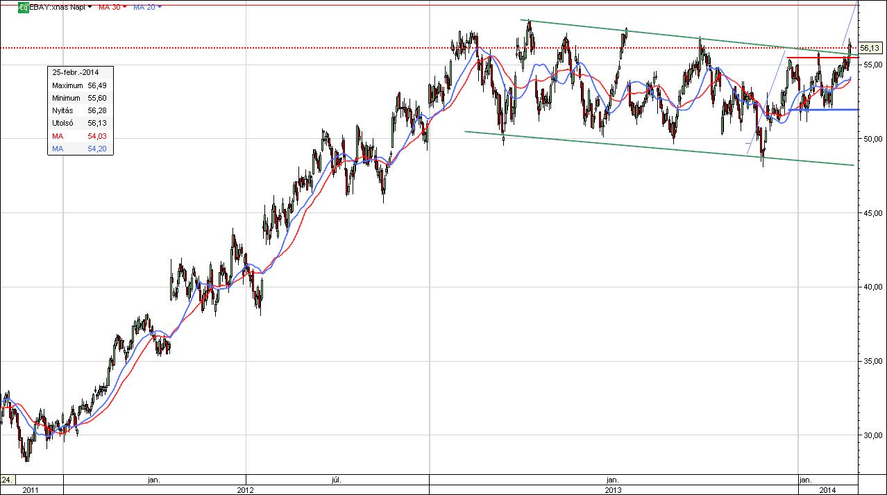Click the 50,00 price axis label
887x495 pixels.
click(x=872, y=139)
